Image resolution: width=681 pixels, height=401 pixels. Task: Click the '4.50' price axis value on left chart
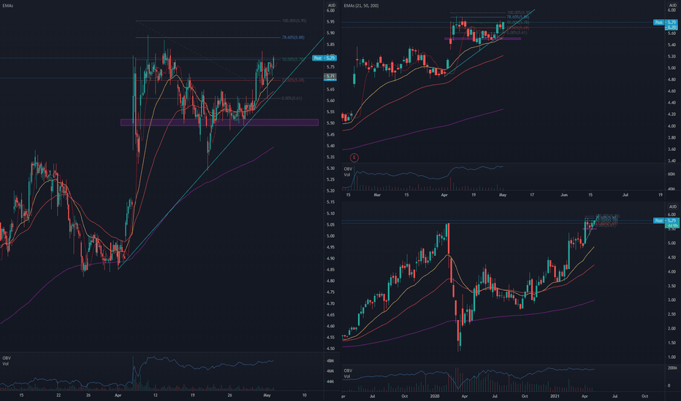pos(330,349)
